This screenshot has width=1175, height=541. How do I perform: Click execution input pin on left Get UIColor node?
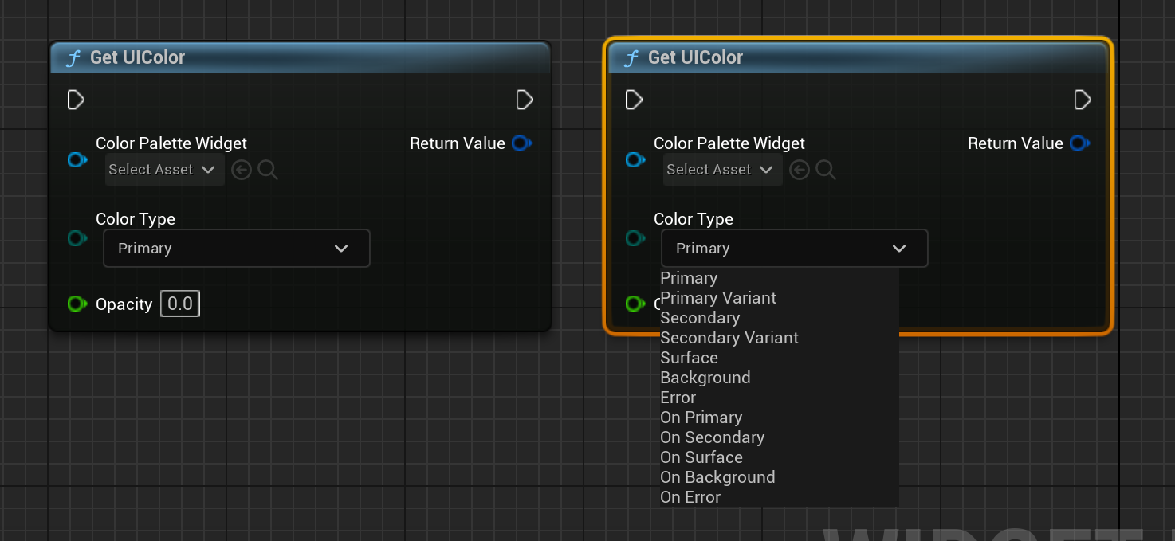[x=76, y=100]
